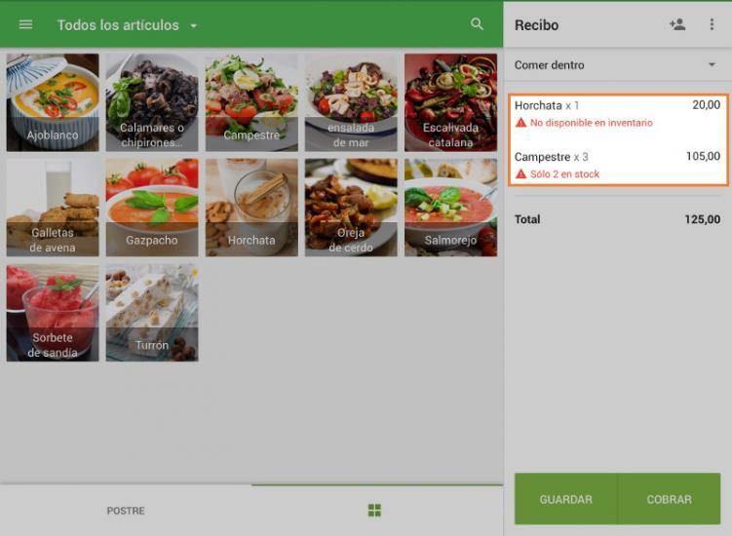The width and height of the screenshot is (732, 536).
Task: Select the Horchata line in receipt
Action: (x=617, y=113)
